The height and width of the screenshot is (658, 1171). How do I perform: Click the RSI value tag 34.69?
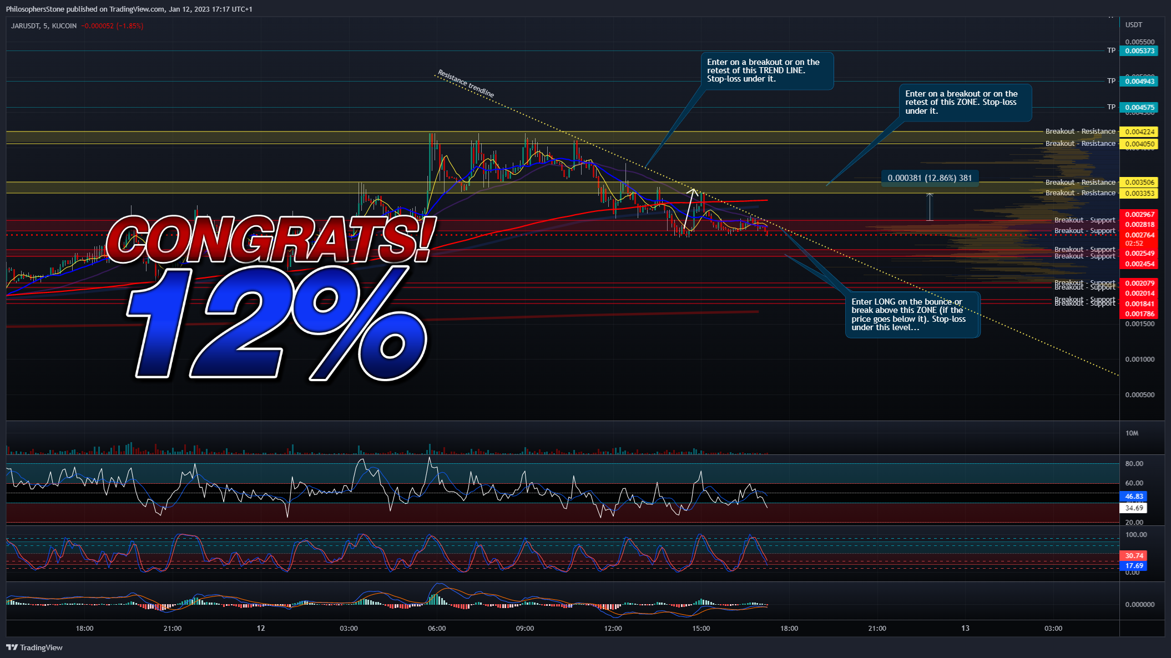1134,508
